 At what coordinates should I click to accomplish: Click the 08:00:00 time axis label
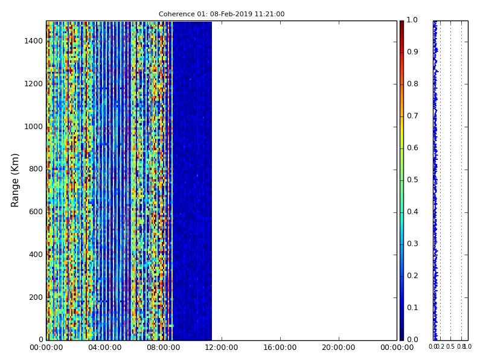pos(163,348)
